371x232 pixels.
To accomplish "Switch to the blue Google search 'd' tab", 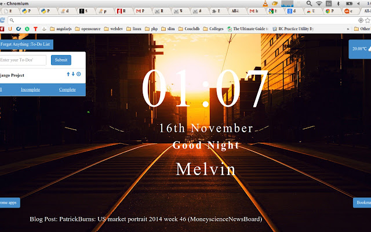I will [x=294, y=11].
